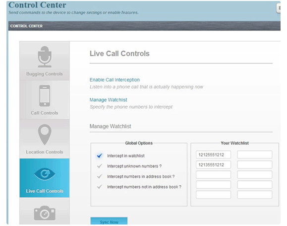Enable Intercept numbers not in address book

coord(100,187)
